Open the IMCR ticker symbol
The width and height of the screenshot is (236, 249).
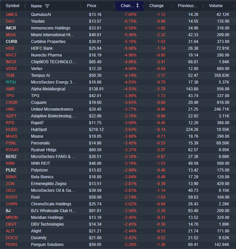pyautogui.click(x=11, y=28)
